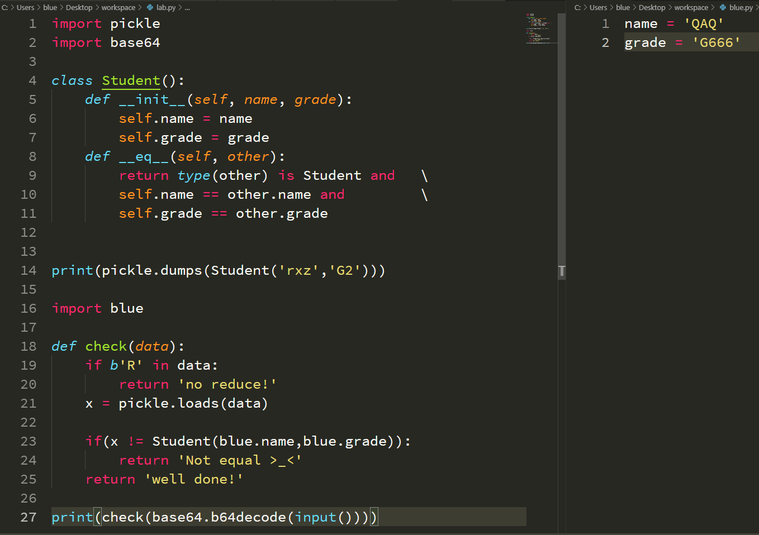Click the 'G666' string in blue.py
The height and width of the screenshot is (535, 759).
pos(717,42)
